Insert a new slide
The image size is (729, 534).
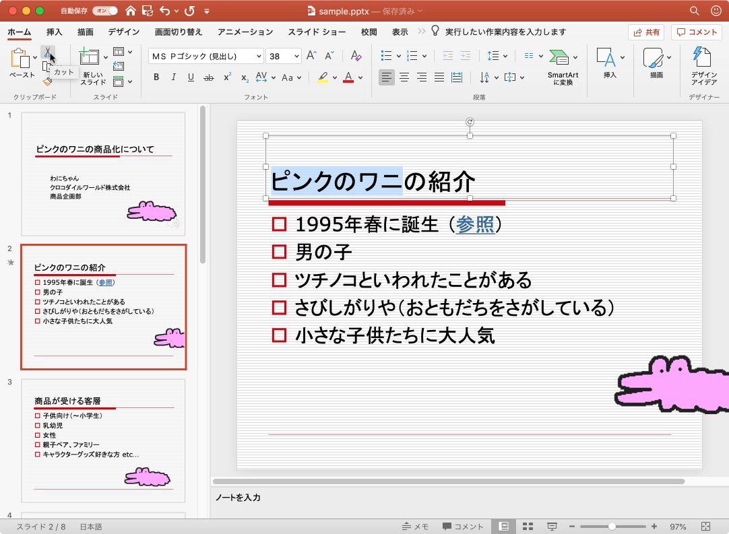click(89, 57)
